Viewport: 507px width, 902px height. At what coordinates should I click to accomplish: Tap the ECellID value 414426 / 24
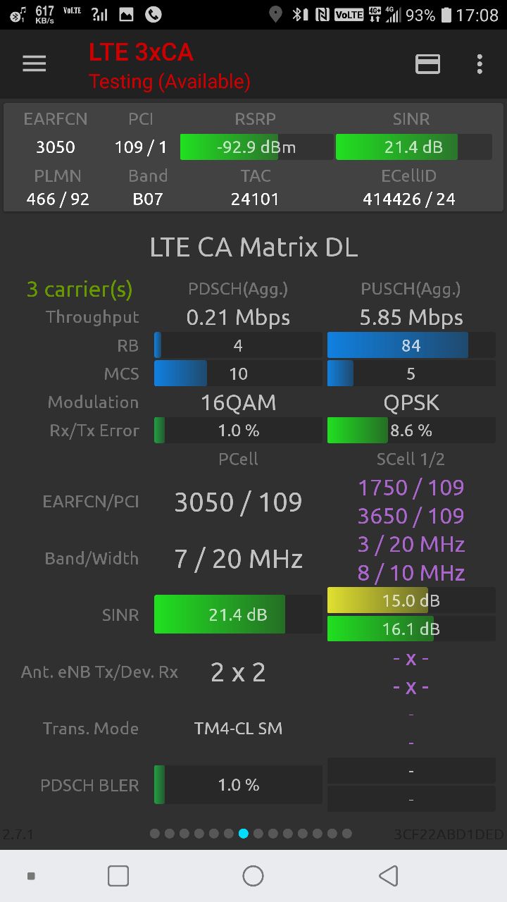point(409,199)
